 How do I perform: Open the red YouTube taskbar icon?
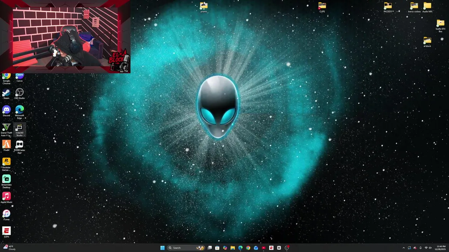click(263, 248)
